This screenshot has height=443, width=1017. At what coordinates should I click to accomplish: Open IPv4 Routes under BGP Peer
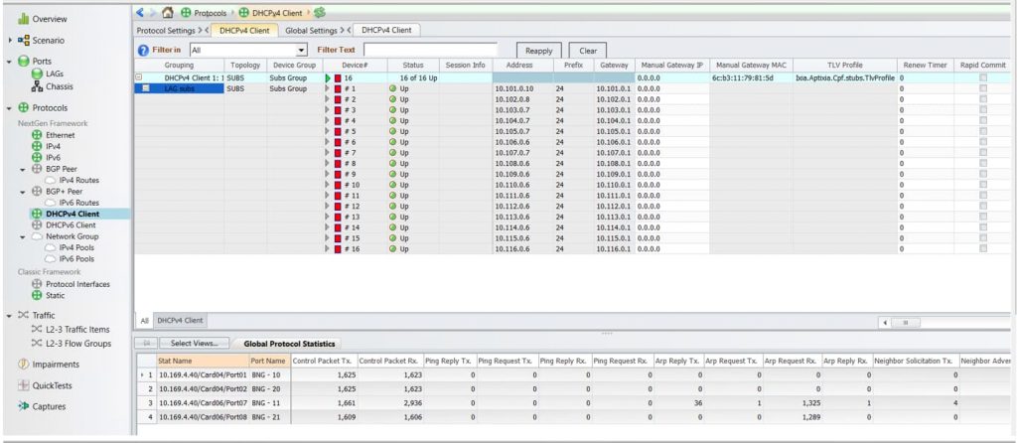[78, 180]
